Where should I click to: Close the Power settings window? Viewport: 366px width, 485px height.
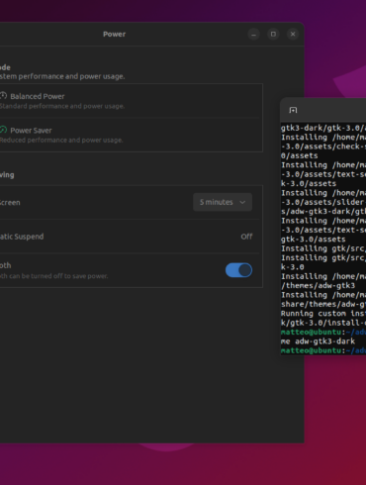tap(293, 35)
